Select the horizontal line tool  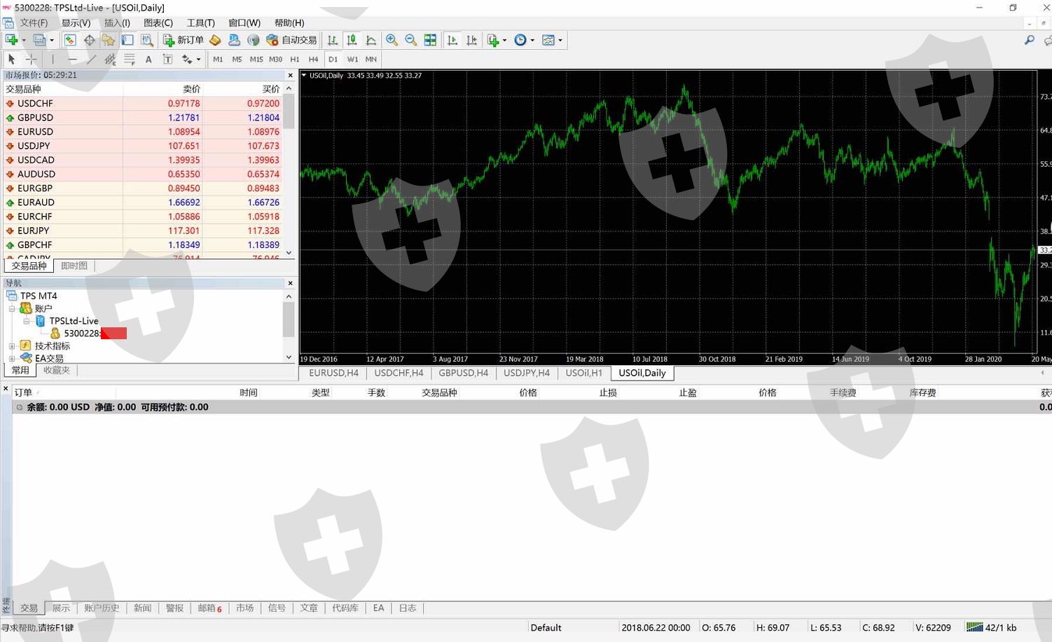pyautogui.click(x=72, y=60)
